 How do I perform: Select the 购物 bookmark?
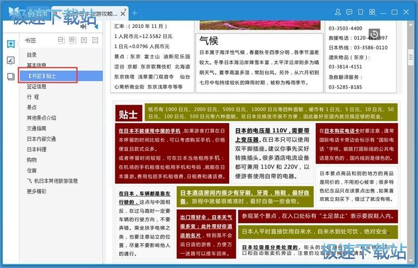32,160
